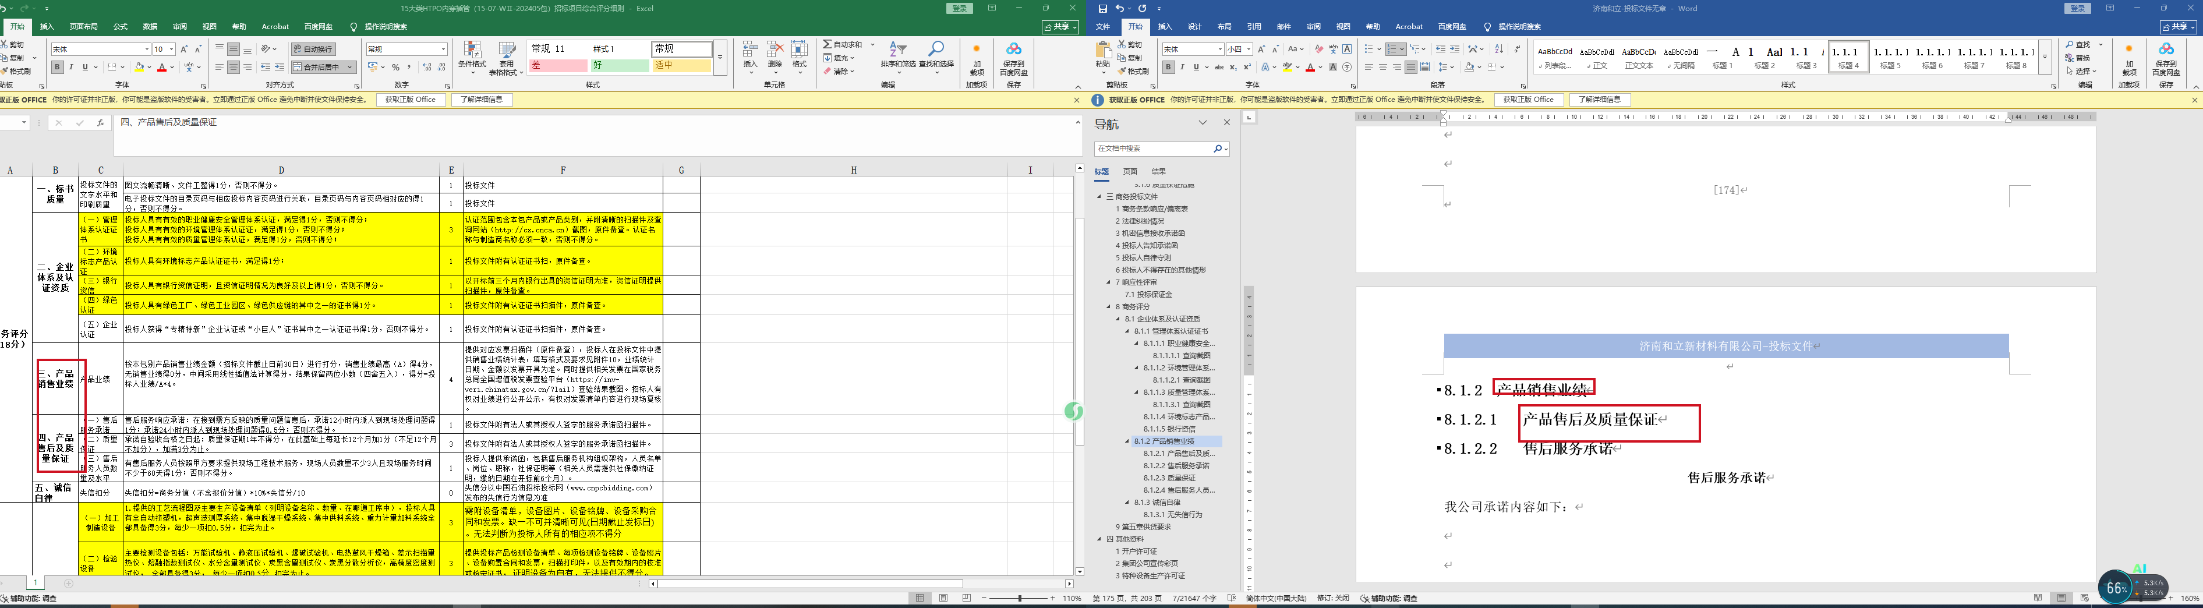2203x608 pixels.
Task: Toggle italic formatting in Word ribbon
Action: pos(1182,68)
